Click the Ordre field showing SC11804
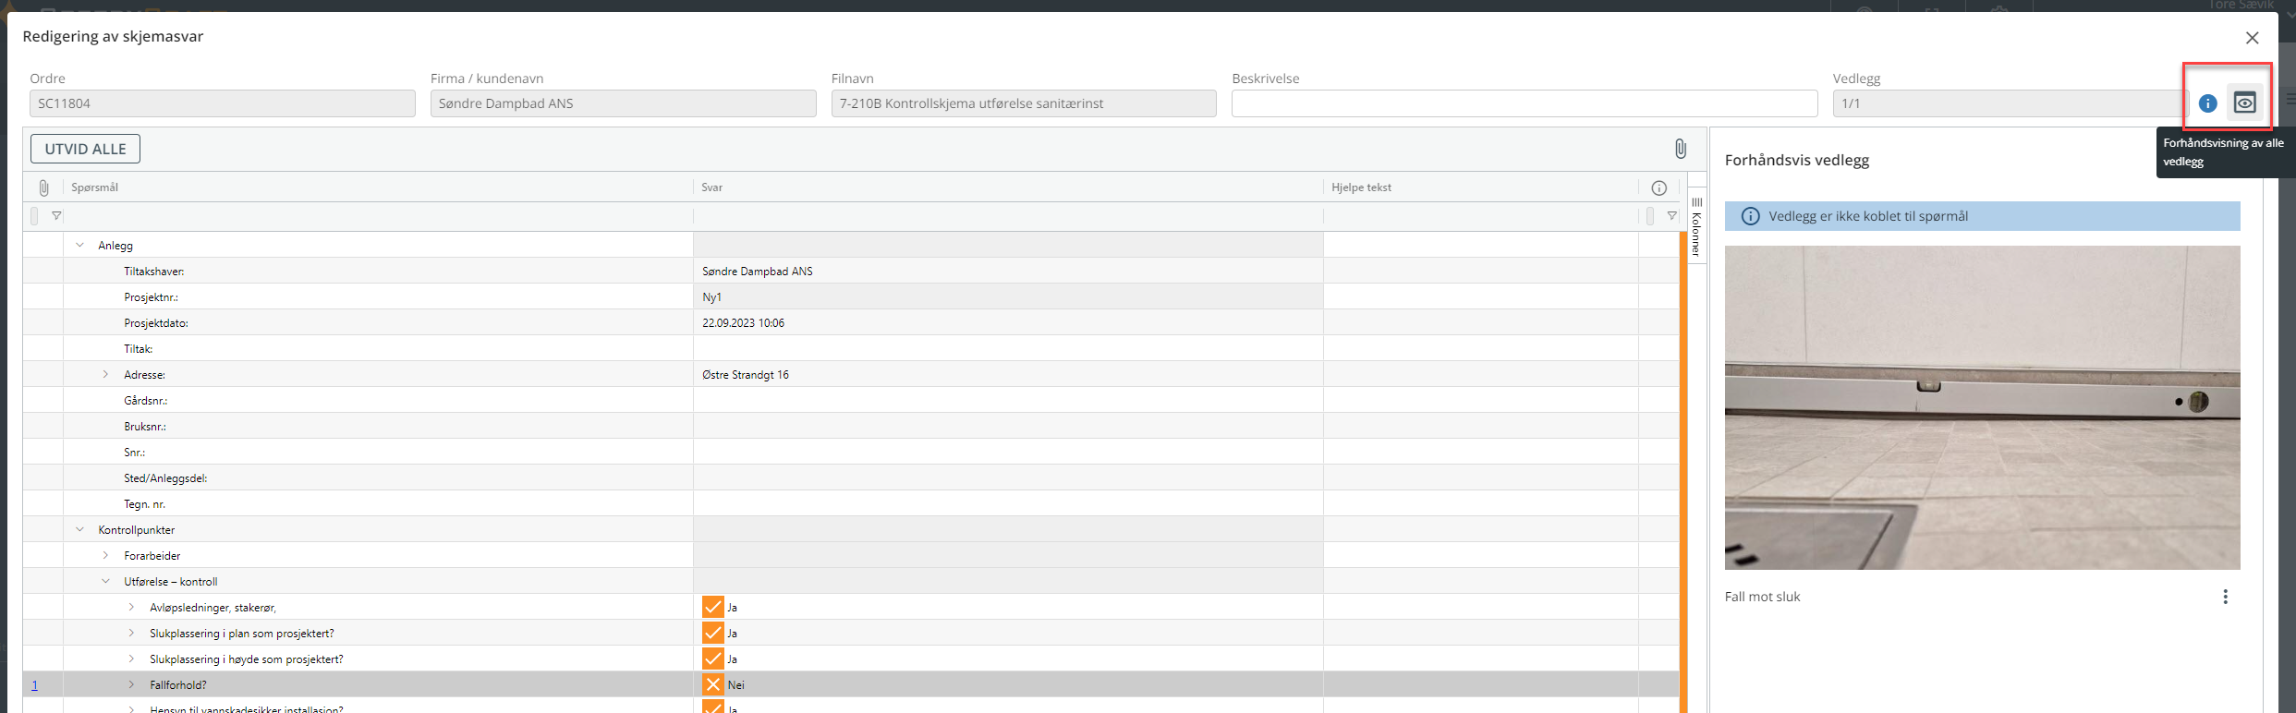 (x=222, y=103)
